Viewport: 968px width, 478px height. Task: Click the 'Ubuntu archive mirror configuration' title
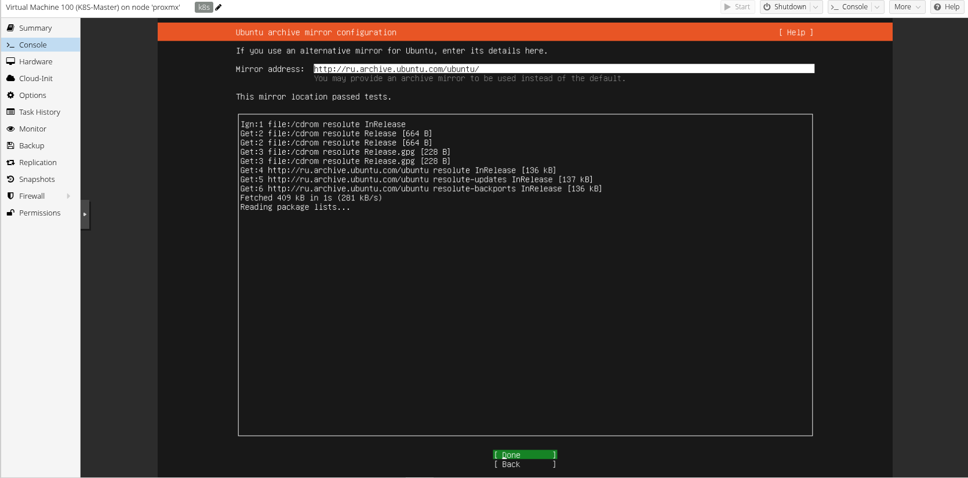tap(316, 32)
